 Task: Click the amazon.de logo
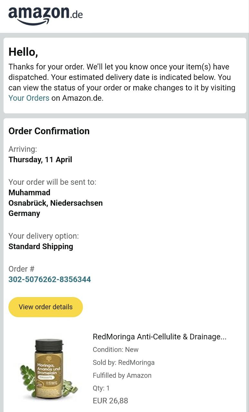click(45, 15)
